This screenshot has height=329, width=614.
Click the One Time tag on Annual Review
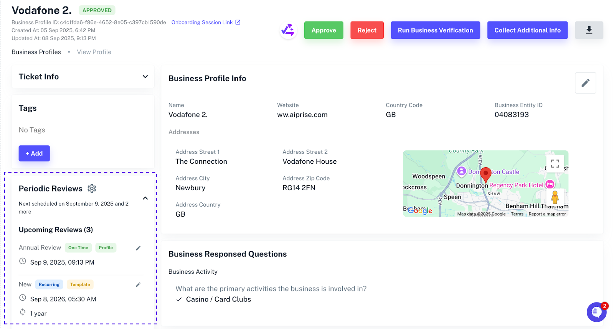pos(78,248)
